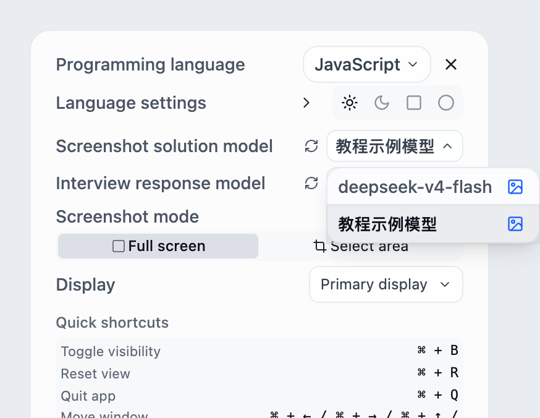Collapse the 教程示例模型 model dropdown

point(395,146)
